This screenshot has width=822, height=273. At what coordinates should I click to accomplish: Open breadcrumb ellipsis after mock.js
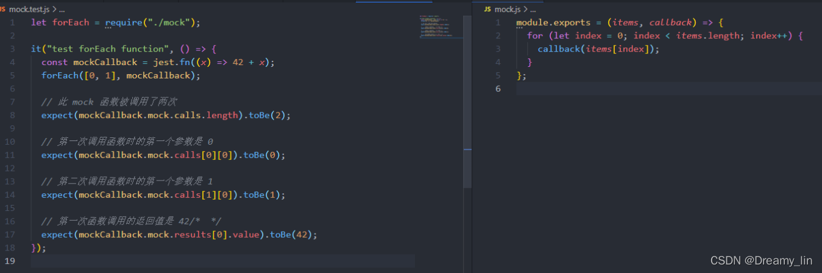(x=533, y=10)
